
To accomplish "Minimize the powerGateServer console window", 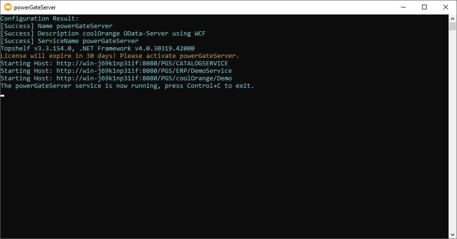I will (x=403, y=7).
